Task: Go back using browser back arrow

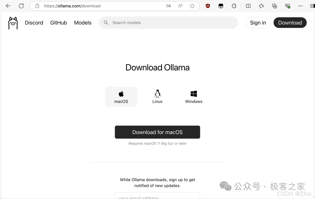Action: (x=8, y=6)
